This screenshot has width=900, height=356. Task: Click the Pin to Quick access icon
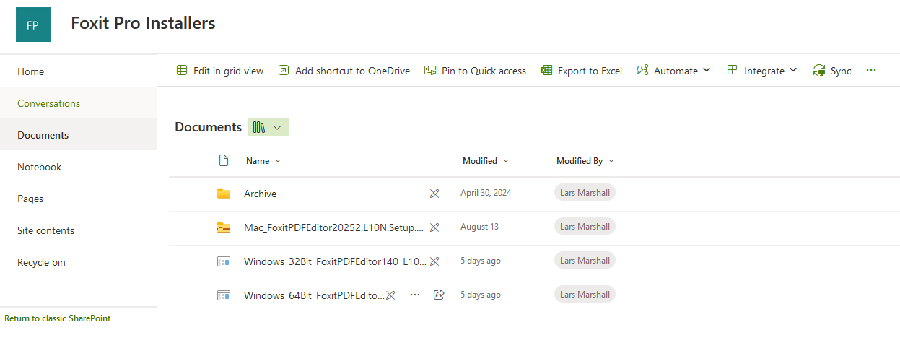[x=430, y=71]
